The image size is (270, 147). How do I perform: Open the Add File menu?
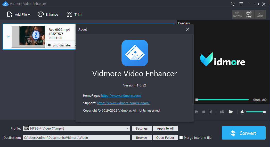coord(18,14)
